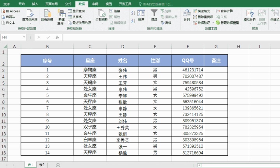
Task: Click the 序号 header cell
Action: pos(47,61)
